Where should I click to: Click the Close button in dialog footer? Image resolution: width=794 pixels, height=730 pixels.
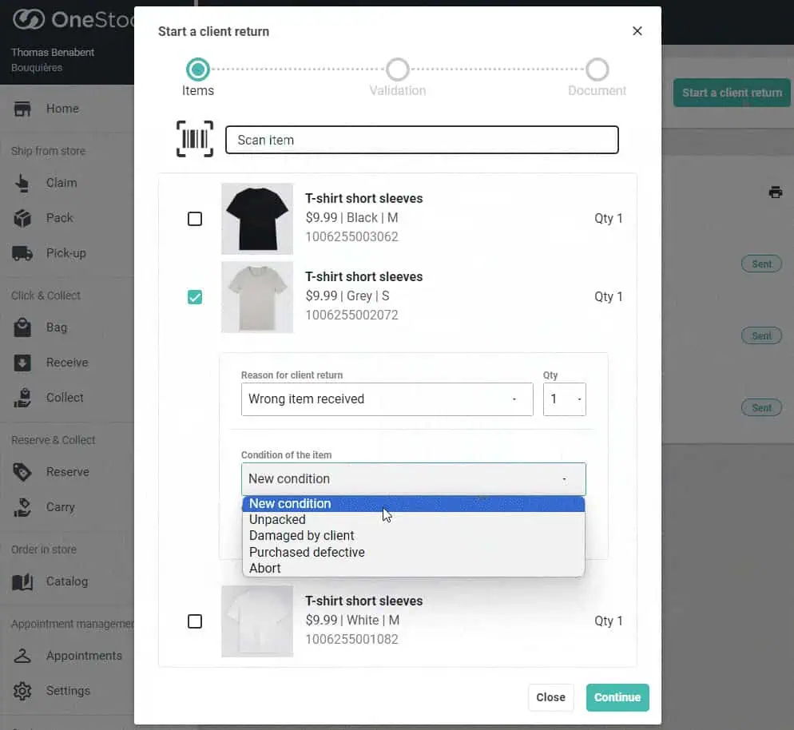click(550, 697)
